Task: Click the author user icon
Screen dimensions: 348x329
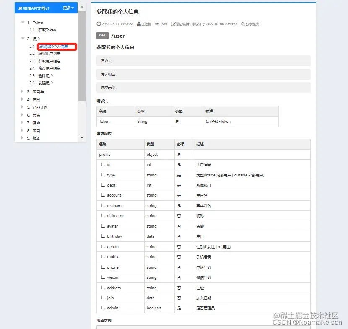Action: pyautogui.click(x=139, y=24)
